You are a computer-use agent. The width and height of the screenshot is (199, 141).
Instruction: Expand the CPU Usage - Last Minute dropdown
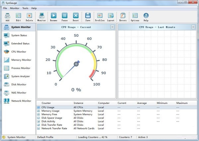coord(193,27)
